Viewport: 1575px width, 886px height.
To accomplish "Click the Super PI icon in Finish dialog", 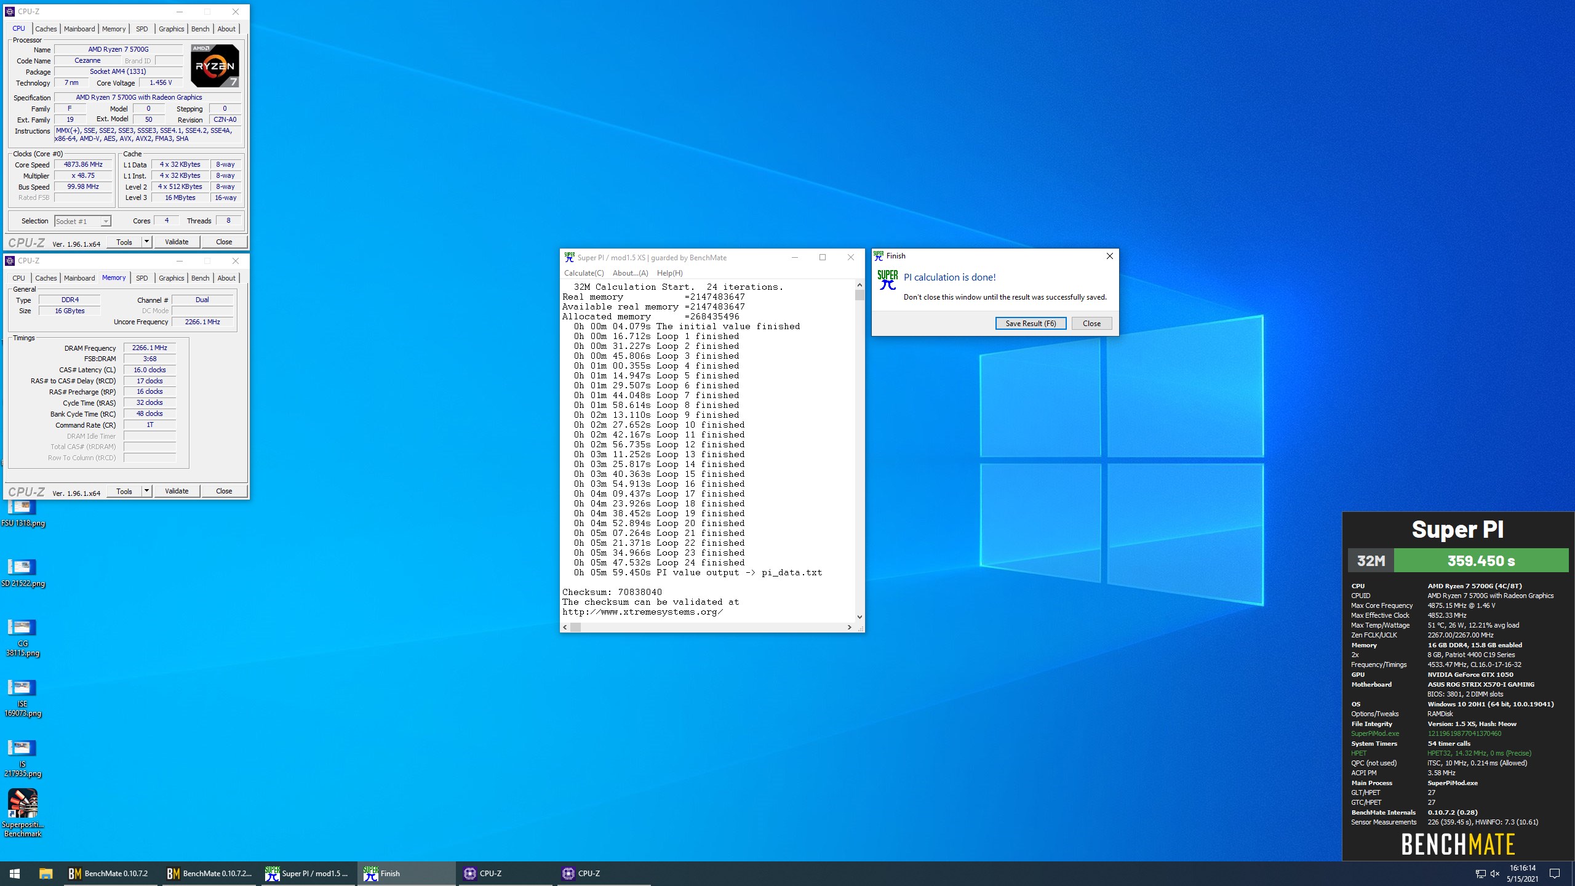I will click(887, 280).
